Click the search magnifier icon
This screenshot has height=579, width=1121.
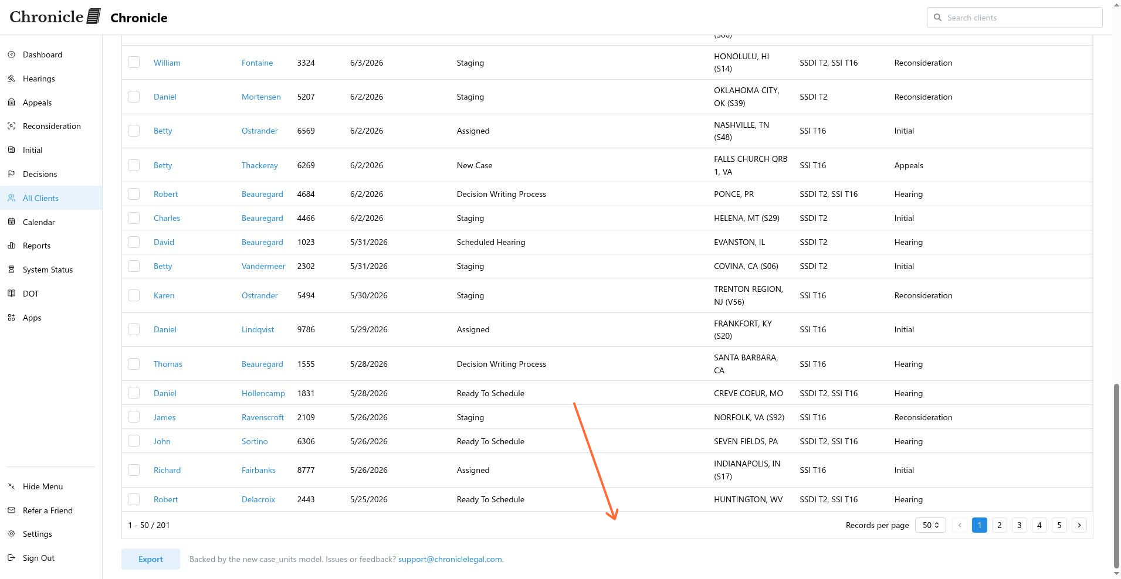click(937, 18)
